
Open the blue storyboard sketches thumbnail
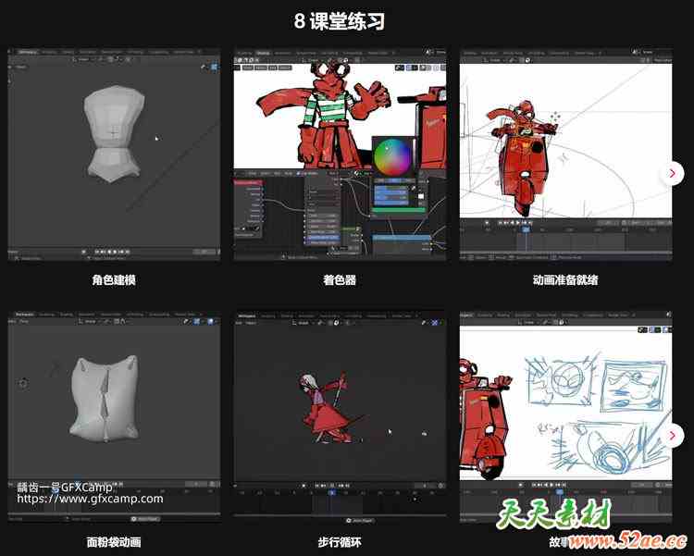click(x=565, y=416)
